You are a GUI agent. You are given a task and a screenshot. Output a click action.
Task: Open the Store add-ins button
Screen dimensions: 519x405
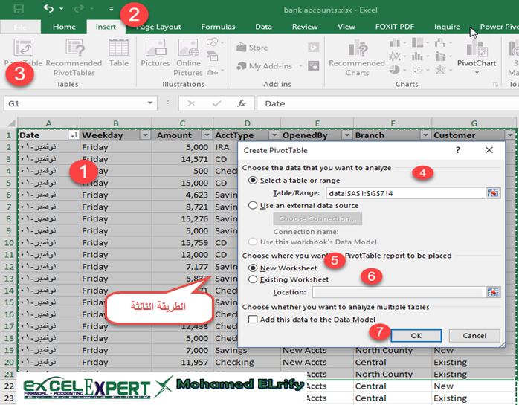click(x=253, y=48)
